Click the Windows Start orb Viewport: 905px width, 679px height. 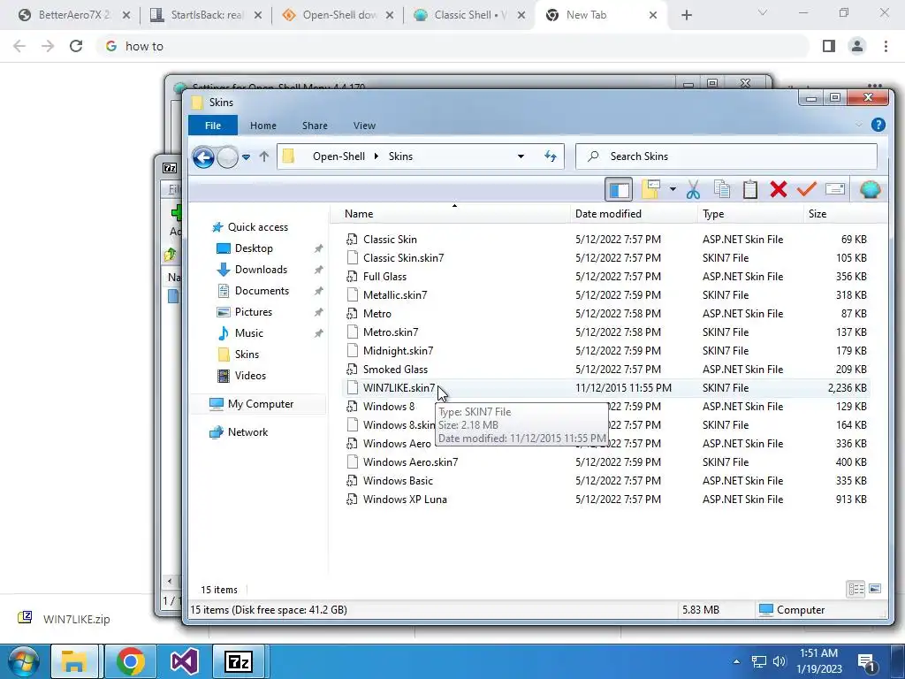click(x=24, y=661)
